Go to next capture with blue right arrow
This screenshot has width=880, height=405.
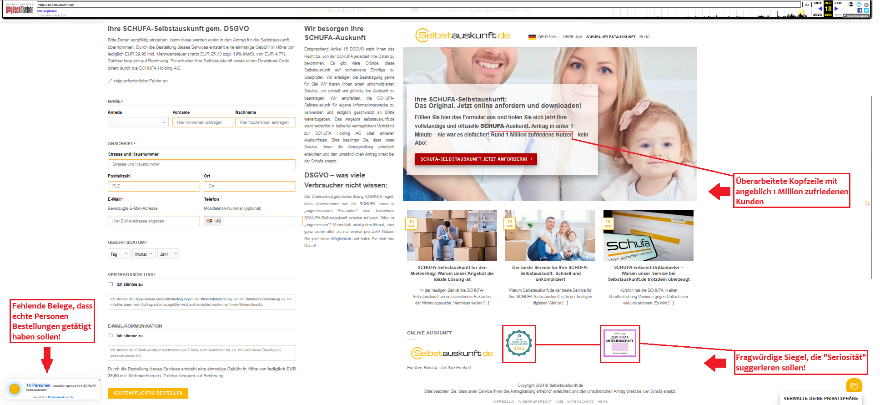point(836,9)
